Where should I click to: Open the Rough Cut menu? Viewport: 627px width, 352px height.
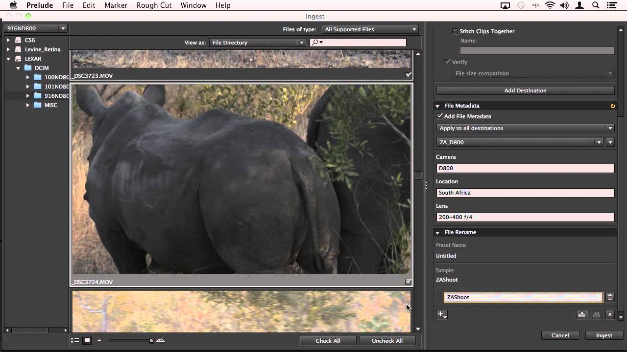point(154,5)
